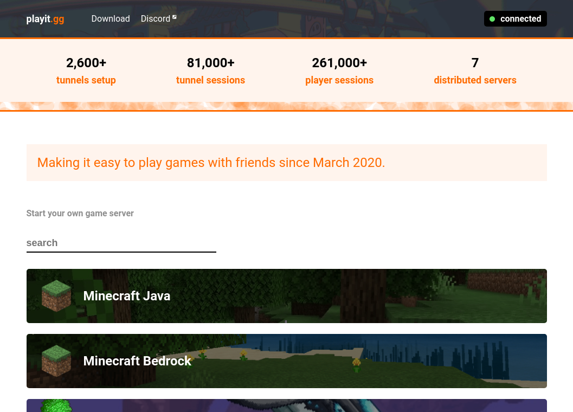This screenshot has width=573, height=412.
Task: Click the 7 distributed servers statistic
Action: tap(475, 71)
